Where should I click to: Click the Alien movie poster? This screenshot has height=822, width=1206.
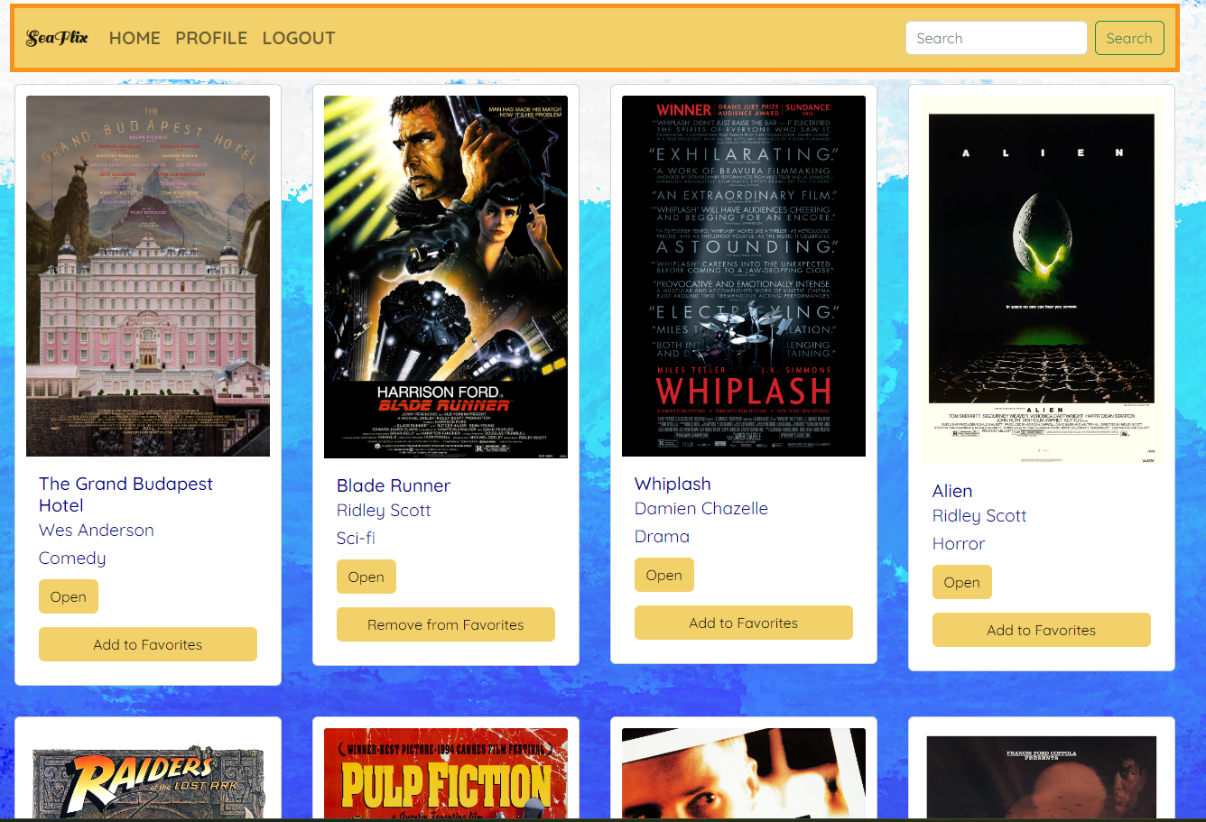pos(1042,280)
